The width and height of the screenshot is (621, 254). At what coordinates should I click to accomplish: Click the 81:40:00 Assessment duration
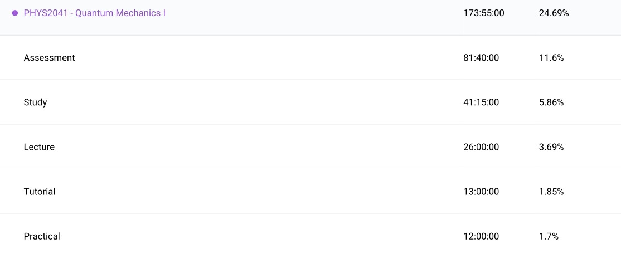pyautogui.click(x=481, y=58)
